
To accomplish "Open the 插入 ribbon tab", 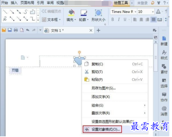I will (14, 3).
